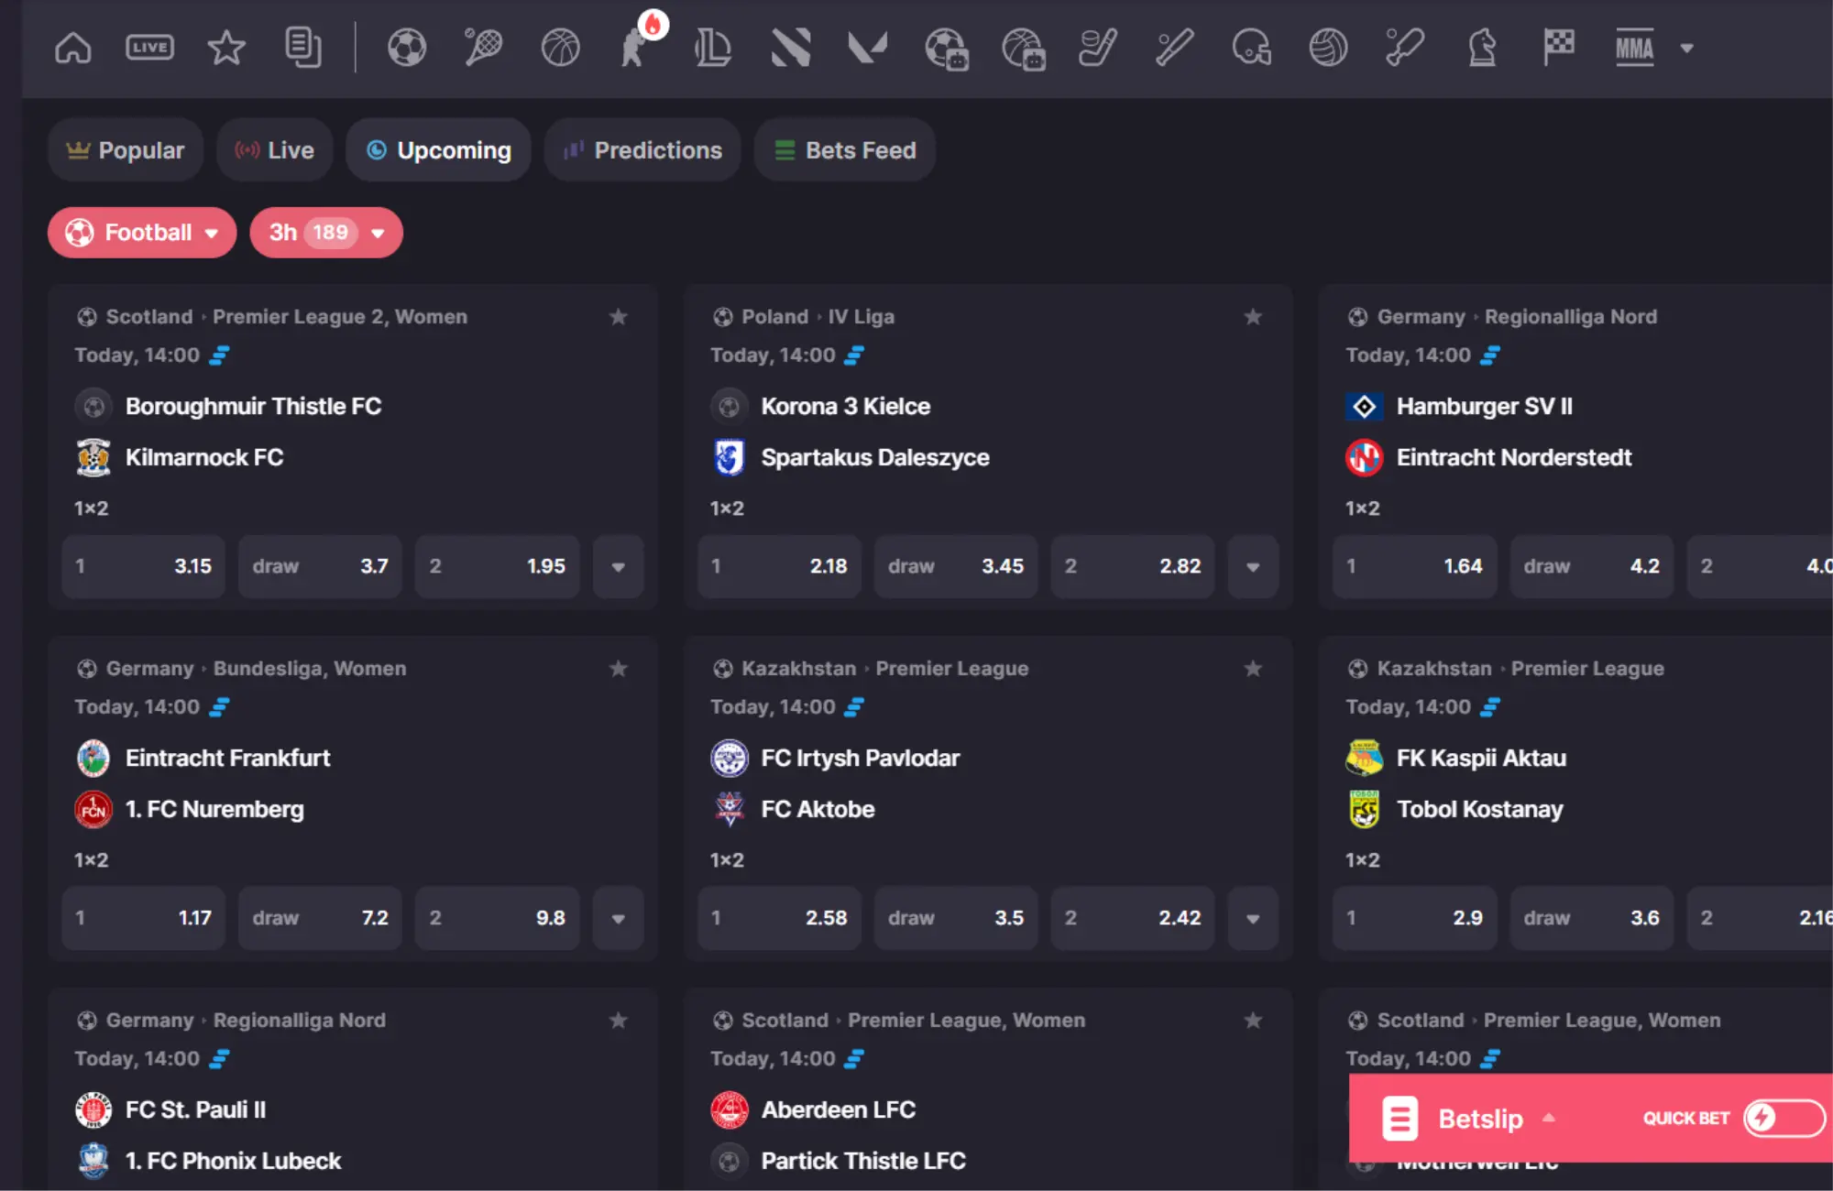Select the chess knight icon

point(1482,48)
